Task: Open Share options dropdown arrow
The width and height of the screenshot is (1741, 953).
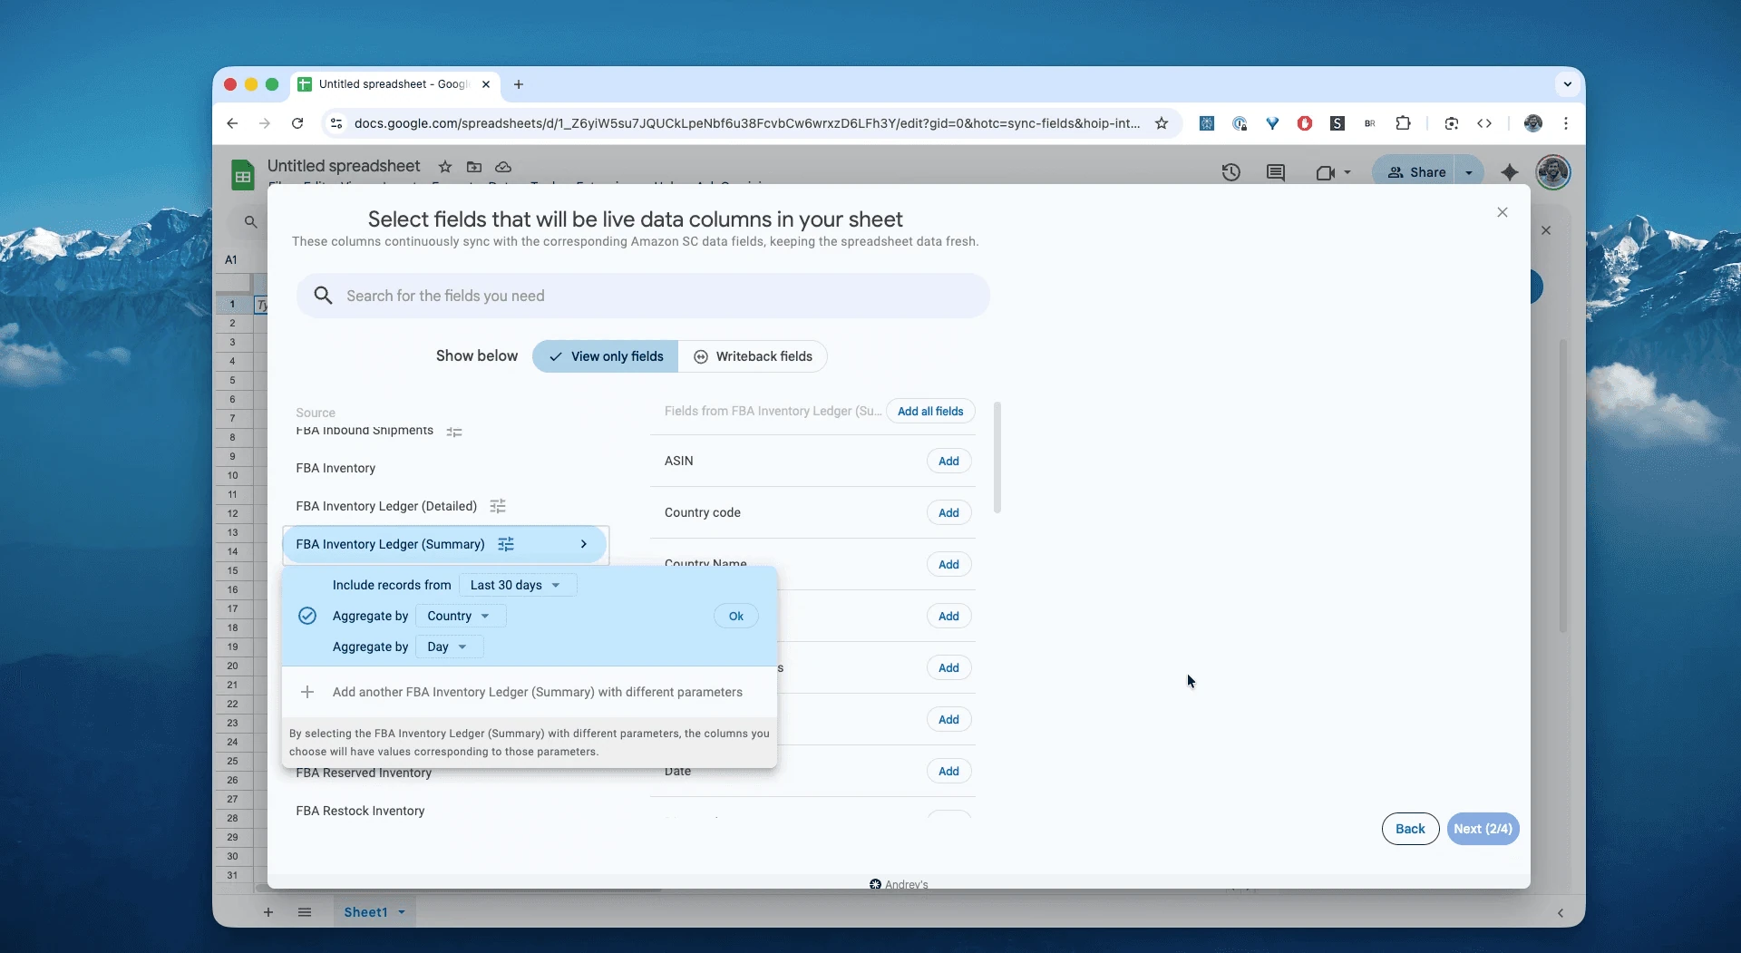Action: pyautogui.click(x=1469, y=172)
